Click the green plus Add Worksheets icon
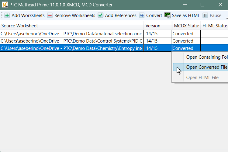 click(7, 16)
